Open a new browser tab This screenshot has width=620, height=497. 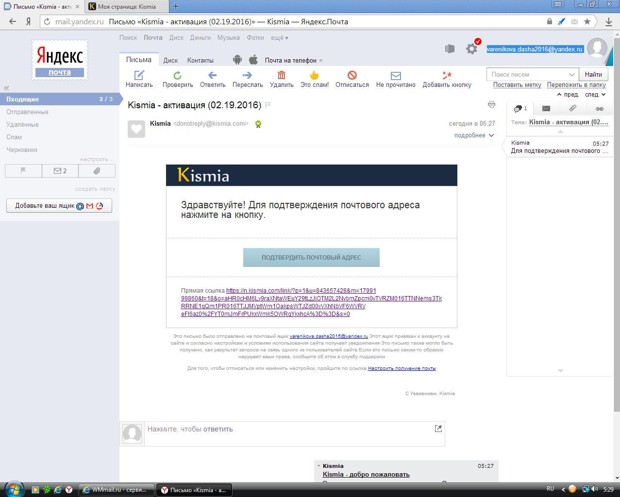click(176, 6)
